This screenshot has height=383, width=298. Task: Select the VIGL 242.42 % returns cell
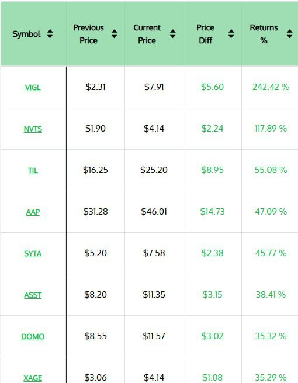(270, 87)
